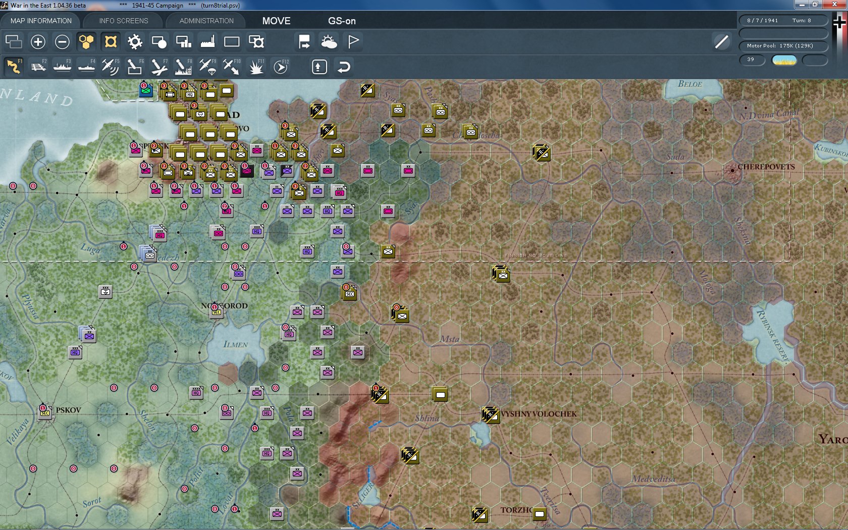Click the clear-weather sky indicator
This screenshot has width=848, height=530.
coord(784,60)
